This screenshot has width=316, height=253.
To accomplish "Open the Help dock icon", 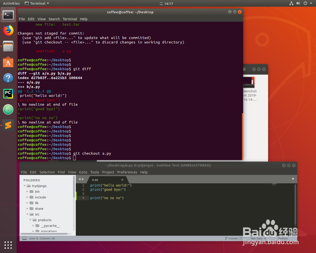I will coord(8,78).
